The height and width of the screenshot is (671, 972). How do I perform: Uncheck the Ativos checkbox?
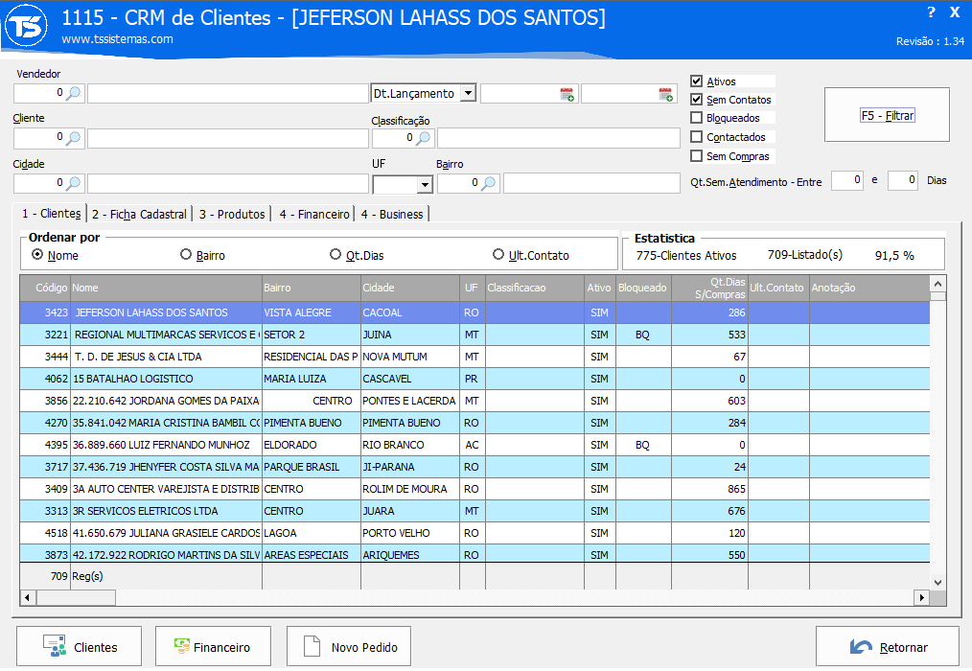click(x=697, y=81)
